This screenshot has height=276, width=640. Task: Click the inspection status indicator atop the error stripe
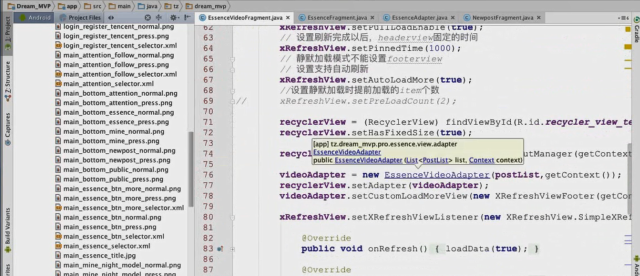(627, 28)
